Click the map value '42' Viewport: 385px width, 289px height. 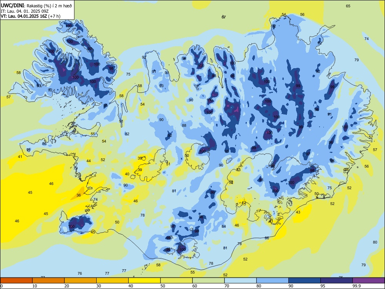244,203
